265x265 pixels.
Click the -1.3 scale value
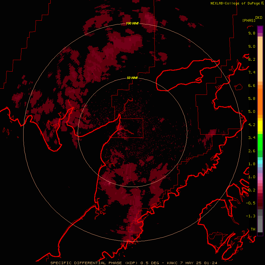click(251, 216)
